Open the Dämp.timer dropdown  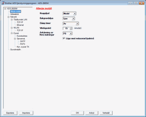(71, 23)
